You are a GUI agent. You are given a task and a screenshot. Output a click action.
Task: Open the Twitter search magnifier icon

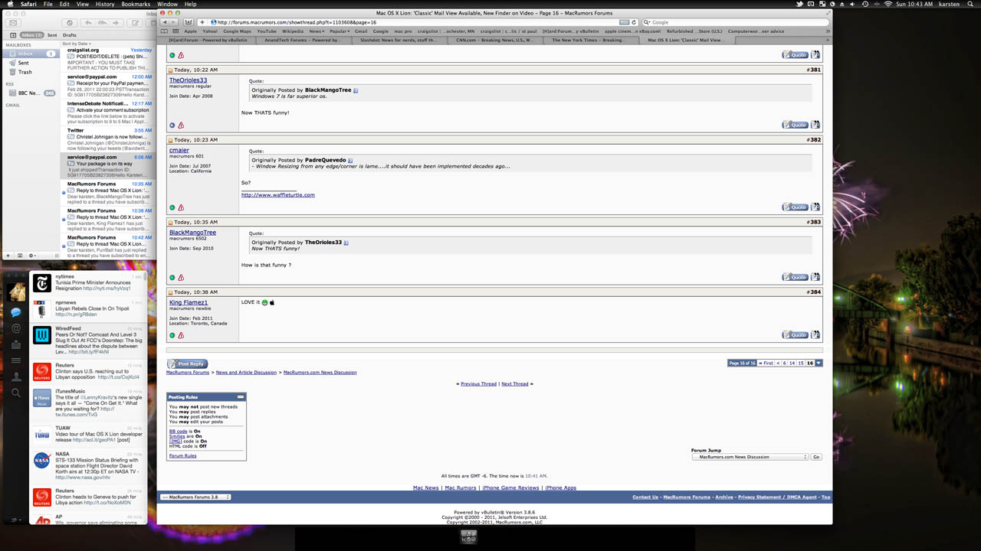[16, 393]
